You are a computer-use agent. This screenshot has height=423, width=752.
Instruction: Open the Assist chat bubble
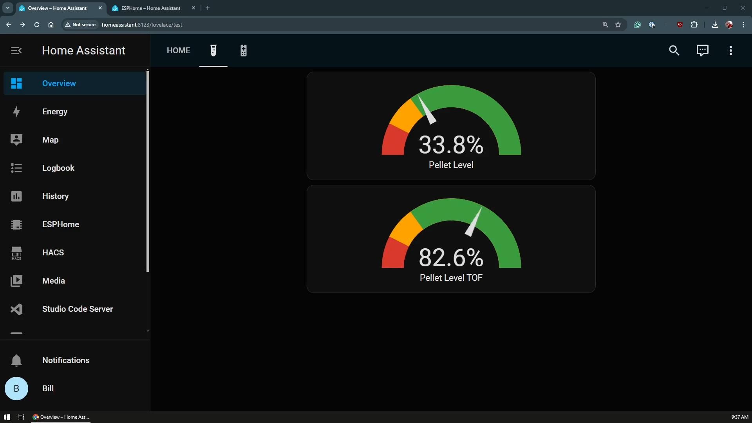click(x=702, y=51)
